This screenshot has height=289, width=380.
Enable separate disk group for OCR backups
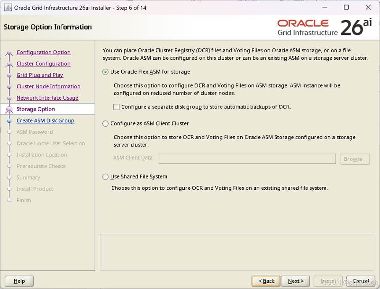116,107
